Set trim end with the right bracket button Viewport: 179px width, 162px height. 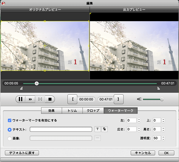click(x=119, y=99)
